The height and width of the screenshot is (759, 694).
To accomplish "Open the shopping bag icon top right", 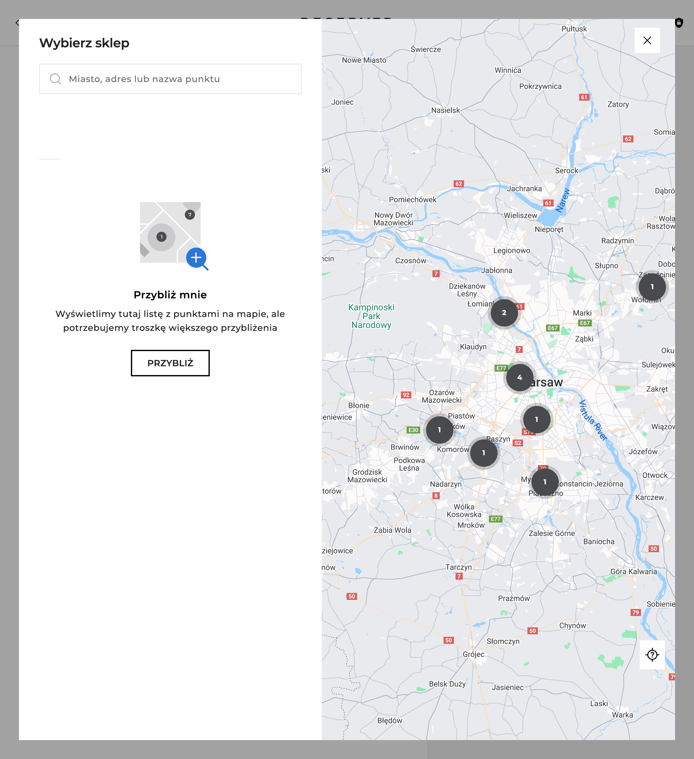I will (679, 23).
